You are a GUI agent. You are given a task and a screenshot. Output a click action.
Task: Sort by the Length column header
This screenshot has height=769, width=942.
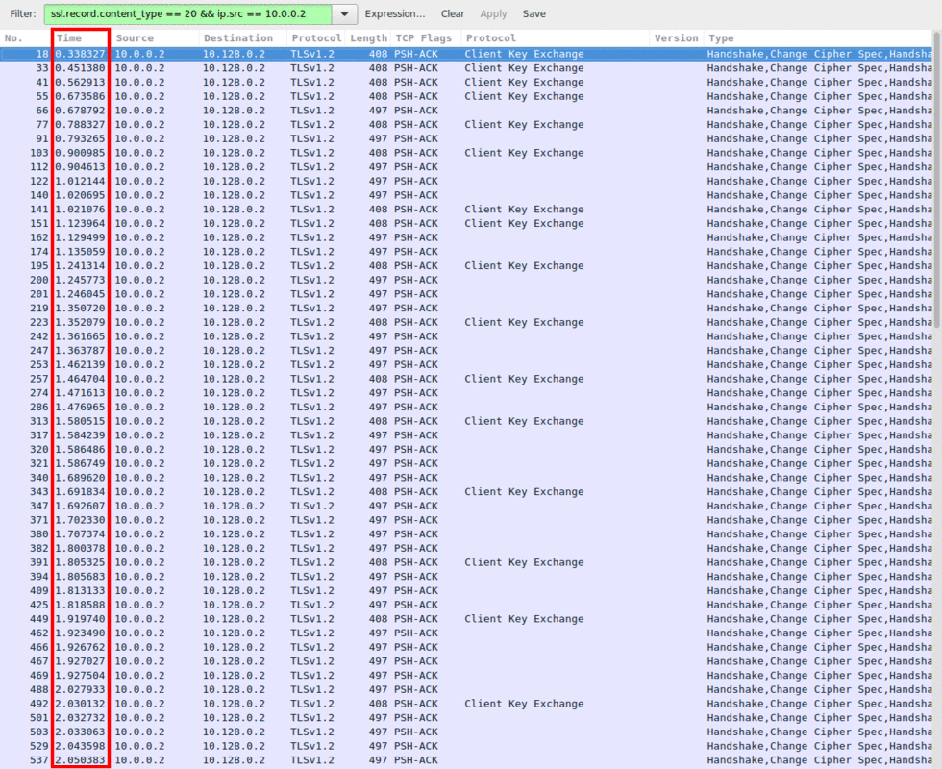[368, 37]
